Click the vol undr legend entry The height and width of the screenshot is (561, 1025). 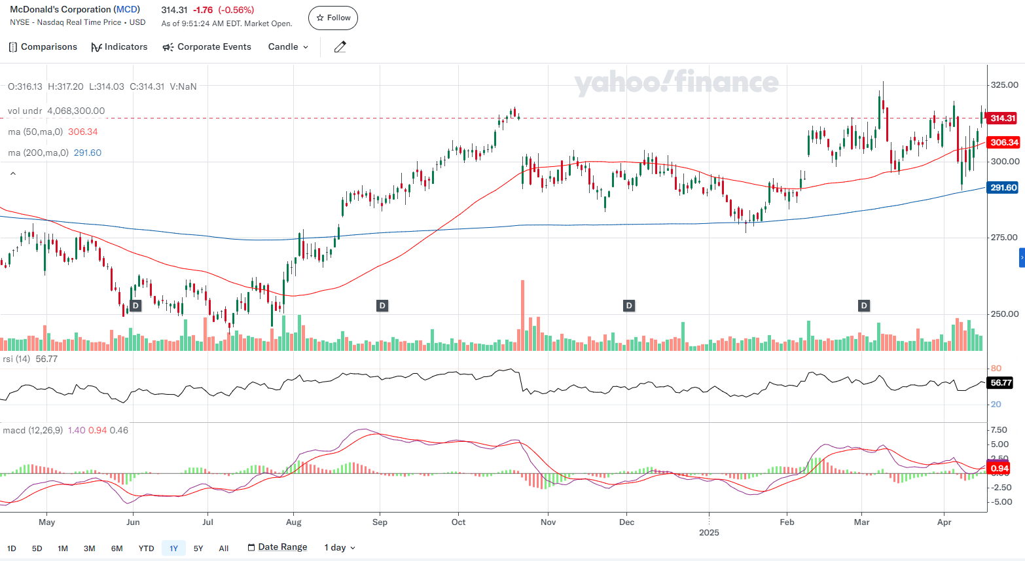click(56, 111)
